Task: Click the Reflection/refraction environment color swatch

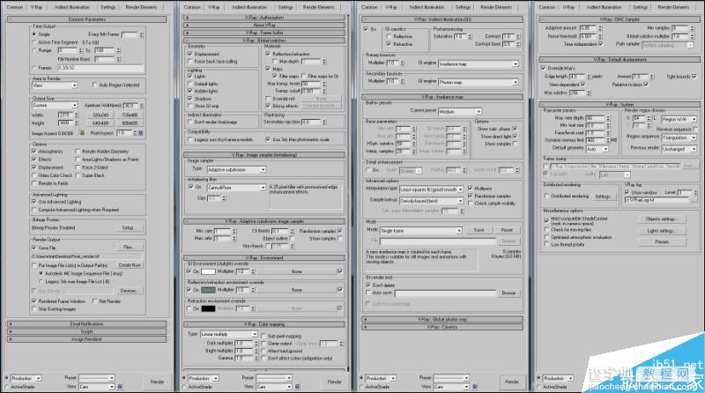Action: [208, 290]
